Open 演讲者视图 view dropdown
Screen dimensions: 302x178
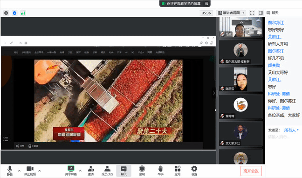tap(231, 13)
